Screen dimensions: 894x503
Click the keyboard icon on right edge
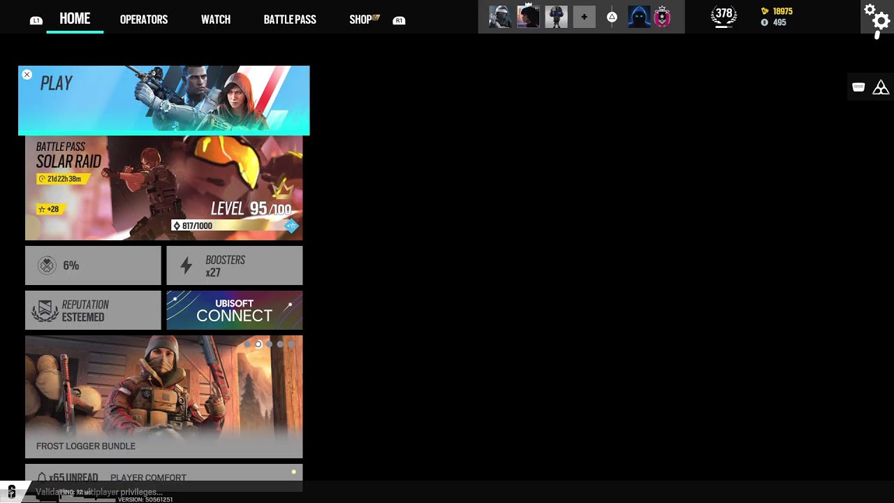[x=858, y=87]
